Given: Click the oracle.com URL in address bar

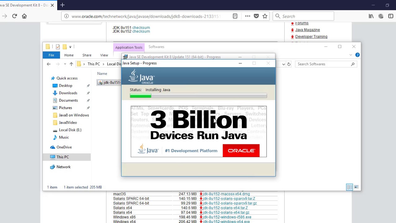Looking at the screenshot, I should tap(145, 16).
